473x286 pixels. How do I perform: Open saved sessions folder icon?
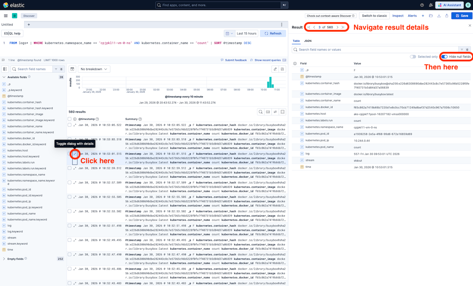pos(431,16)
